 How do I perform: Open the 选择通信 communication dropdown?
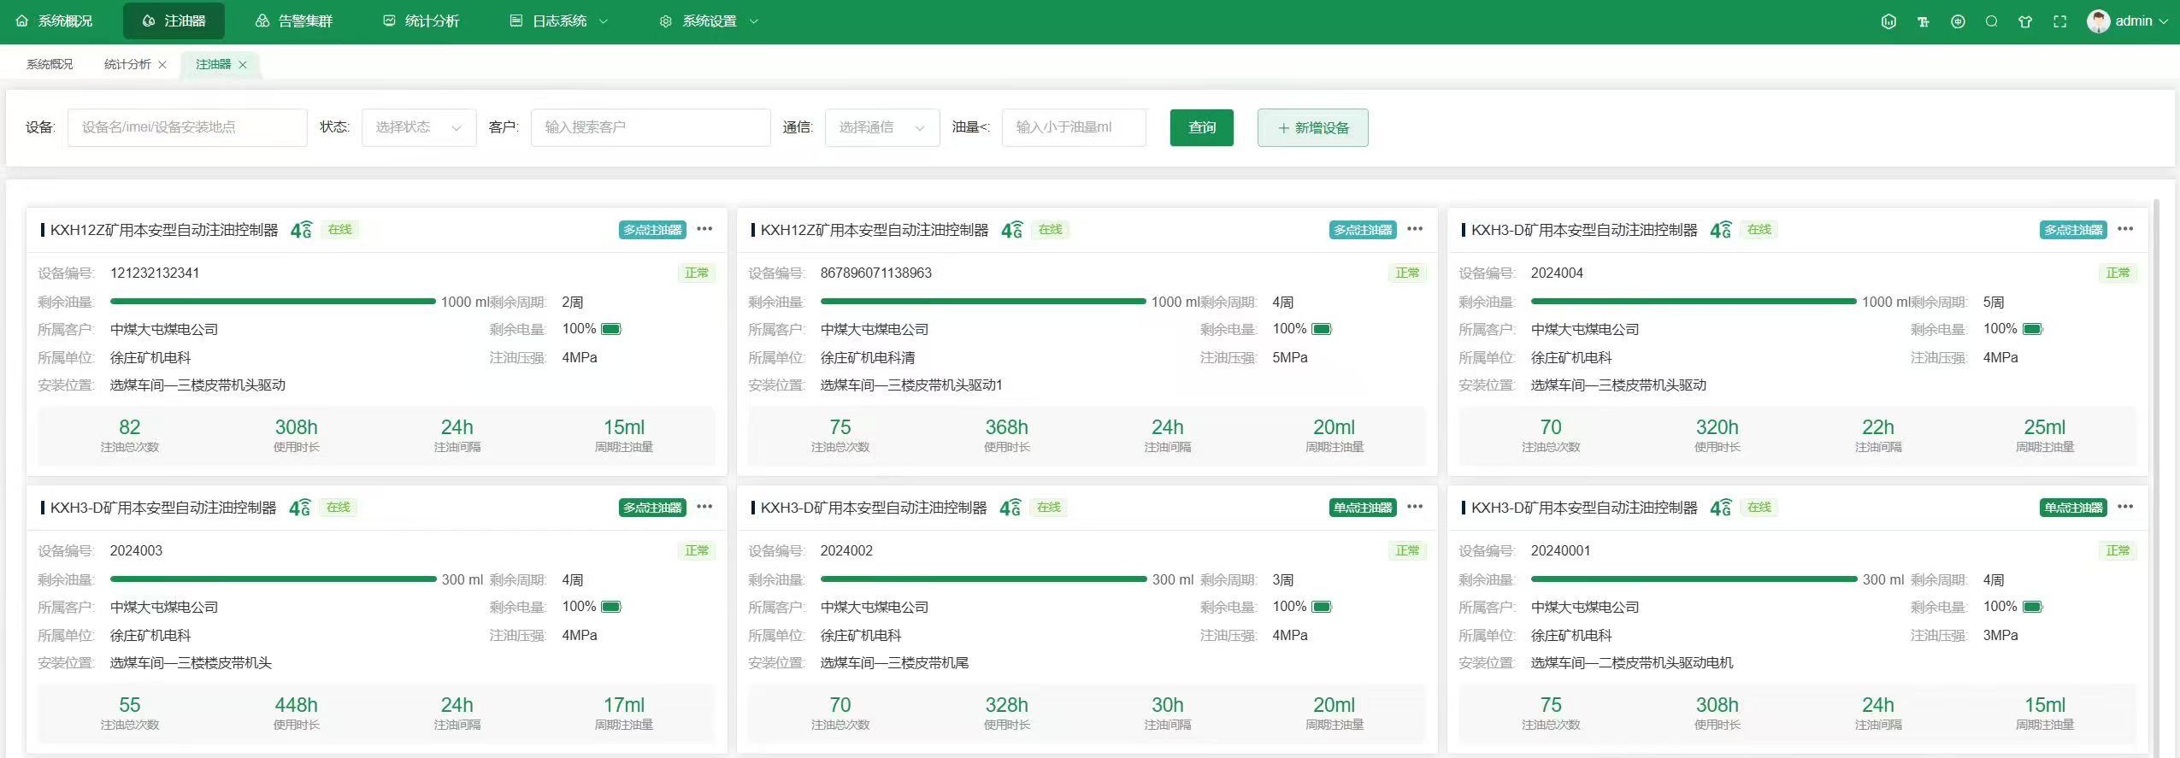pyautogui.click(x=881, y=127)
